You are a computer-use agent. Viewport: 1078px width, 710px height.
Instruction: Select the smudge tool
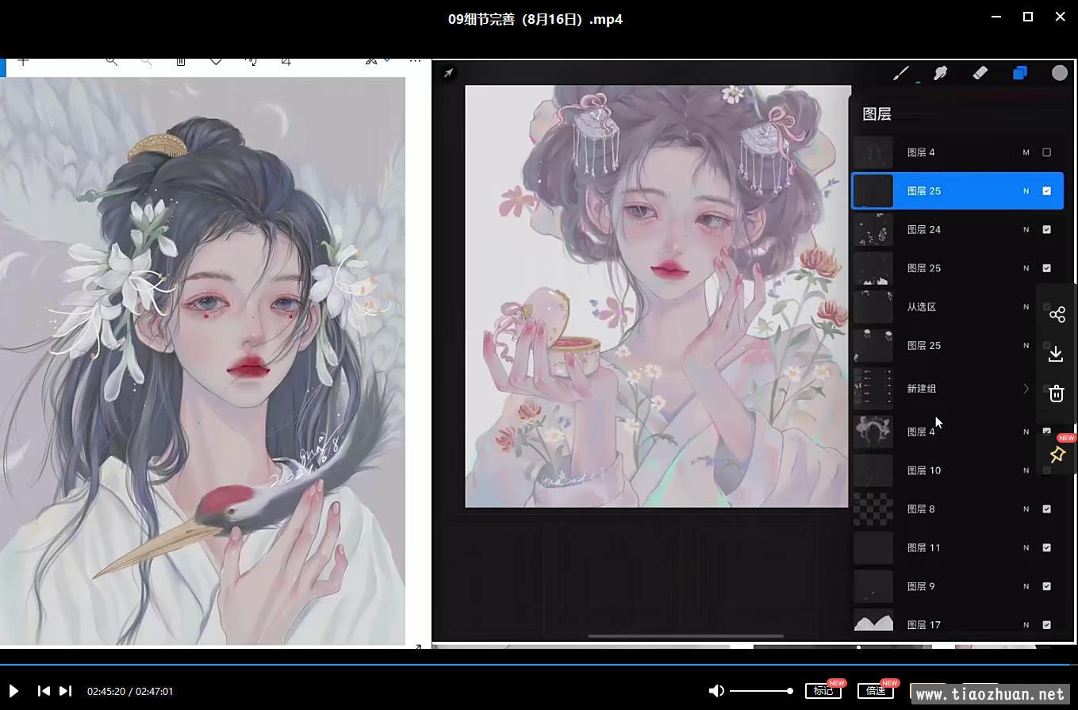click(941, 73)
